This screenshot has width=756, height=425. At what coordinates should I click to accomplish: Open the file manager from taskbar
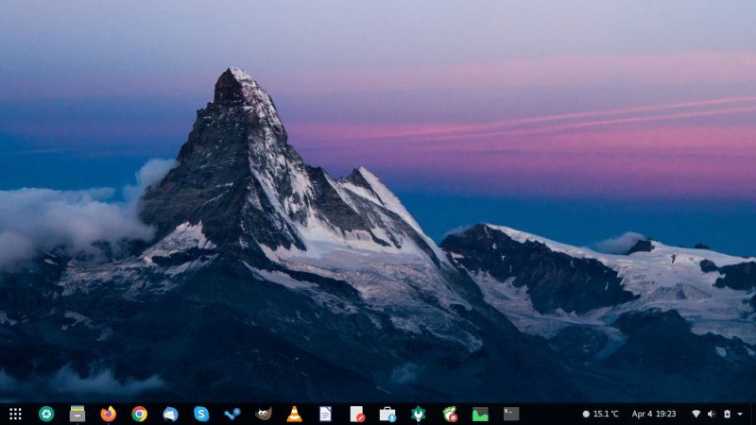(x=77, y=414)
